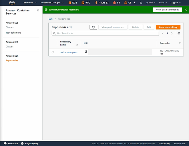This screenshot has height=146, width=189.
Task: Go to previous page of repositories
Action: (x=163, y=33)
